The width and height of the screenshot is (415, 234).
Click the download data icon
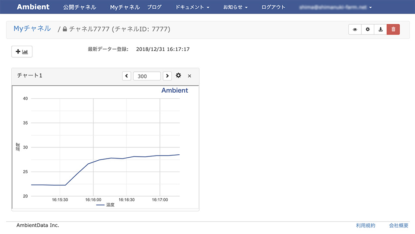coord(380,29)
